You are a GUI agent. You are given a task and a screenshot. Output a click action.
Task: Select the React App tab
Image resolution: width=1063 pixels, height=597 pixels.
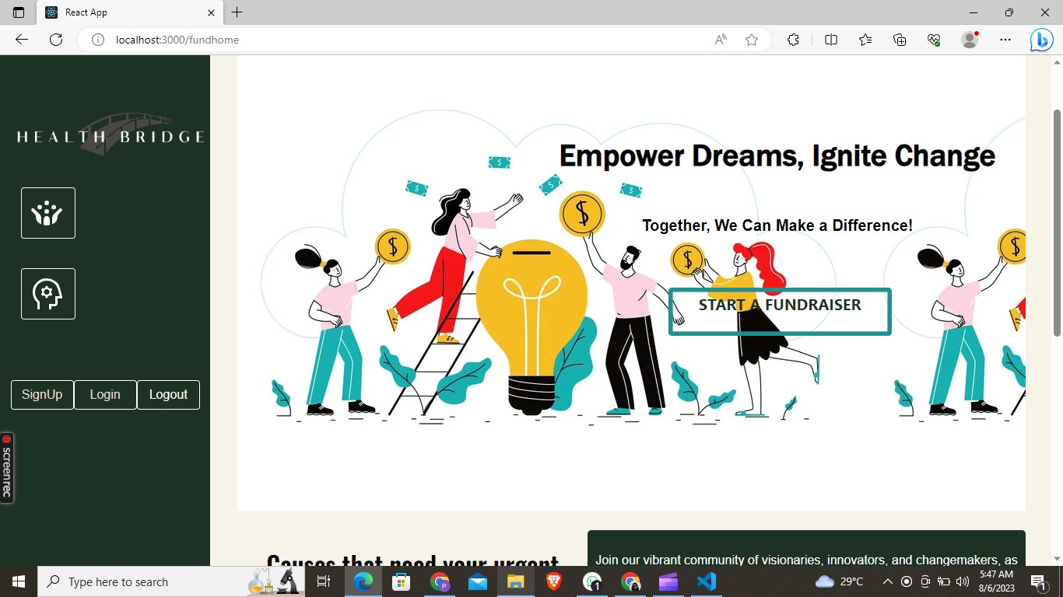click(129, 12)
